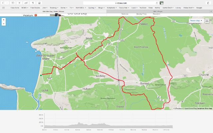Click the Uphill map label
Viewport: 213px width, 133px height.
coord(45,90)
